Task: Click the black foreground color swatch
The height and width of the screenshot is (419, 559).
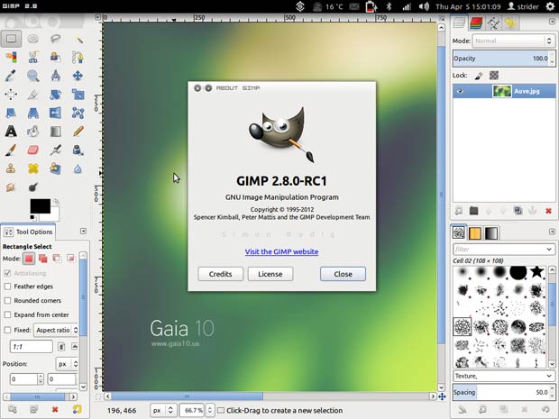Action: click(x=40, y=206)
